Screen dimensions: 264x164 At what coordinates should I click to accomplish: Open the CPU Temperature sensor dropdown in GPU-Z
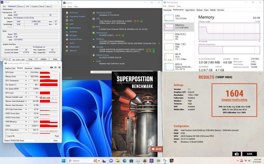tap(26, 130)
